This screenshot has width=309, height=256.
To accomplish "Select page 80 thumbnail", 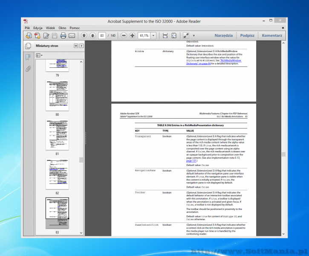I will 57,95.
